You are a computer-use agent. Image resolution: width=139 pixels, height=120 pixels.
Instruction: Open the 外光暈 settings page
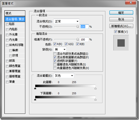coord(13,34)
